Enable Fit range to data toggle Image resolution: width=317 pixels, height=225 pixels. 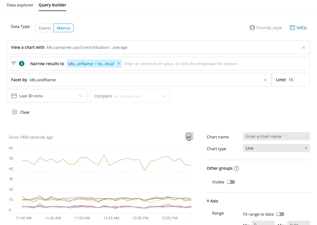point(280,214)
